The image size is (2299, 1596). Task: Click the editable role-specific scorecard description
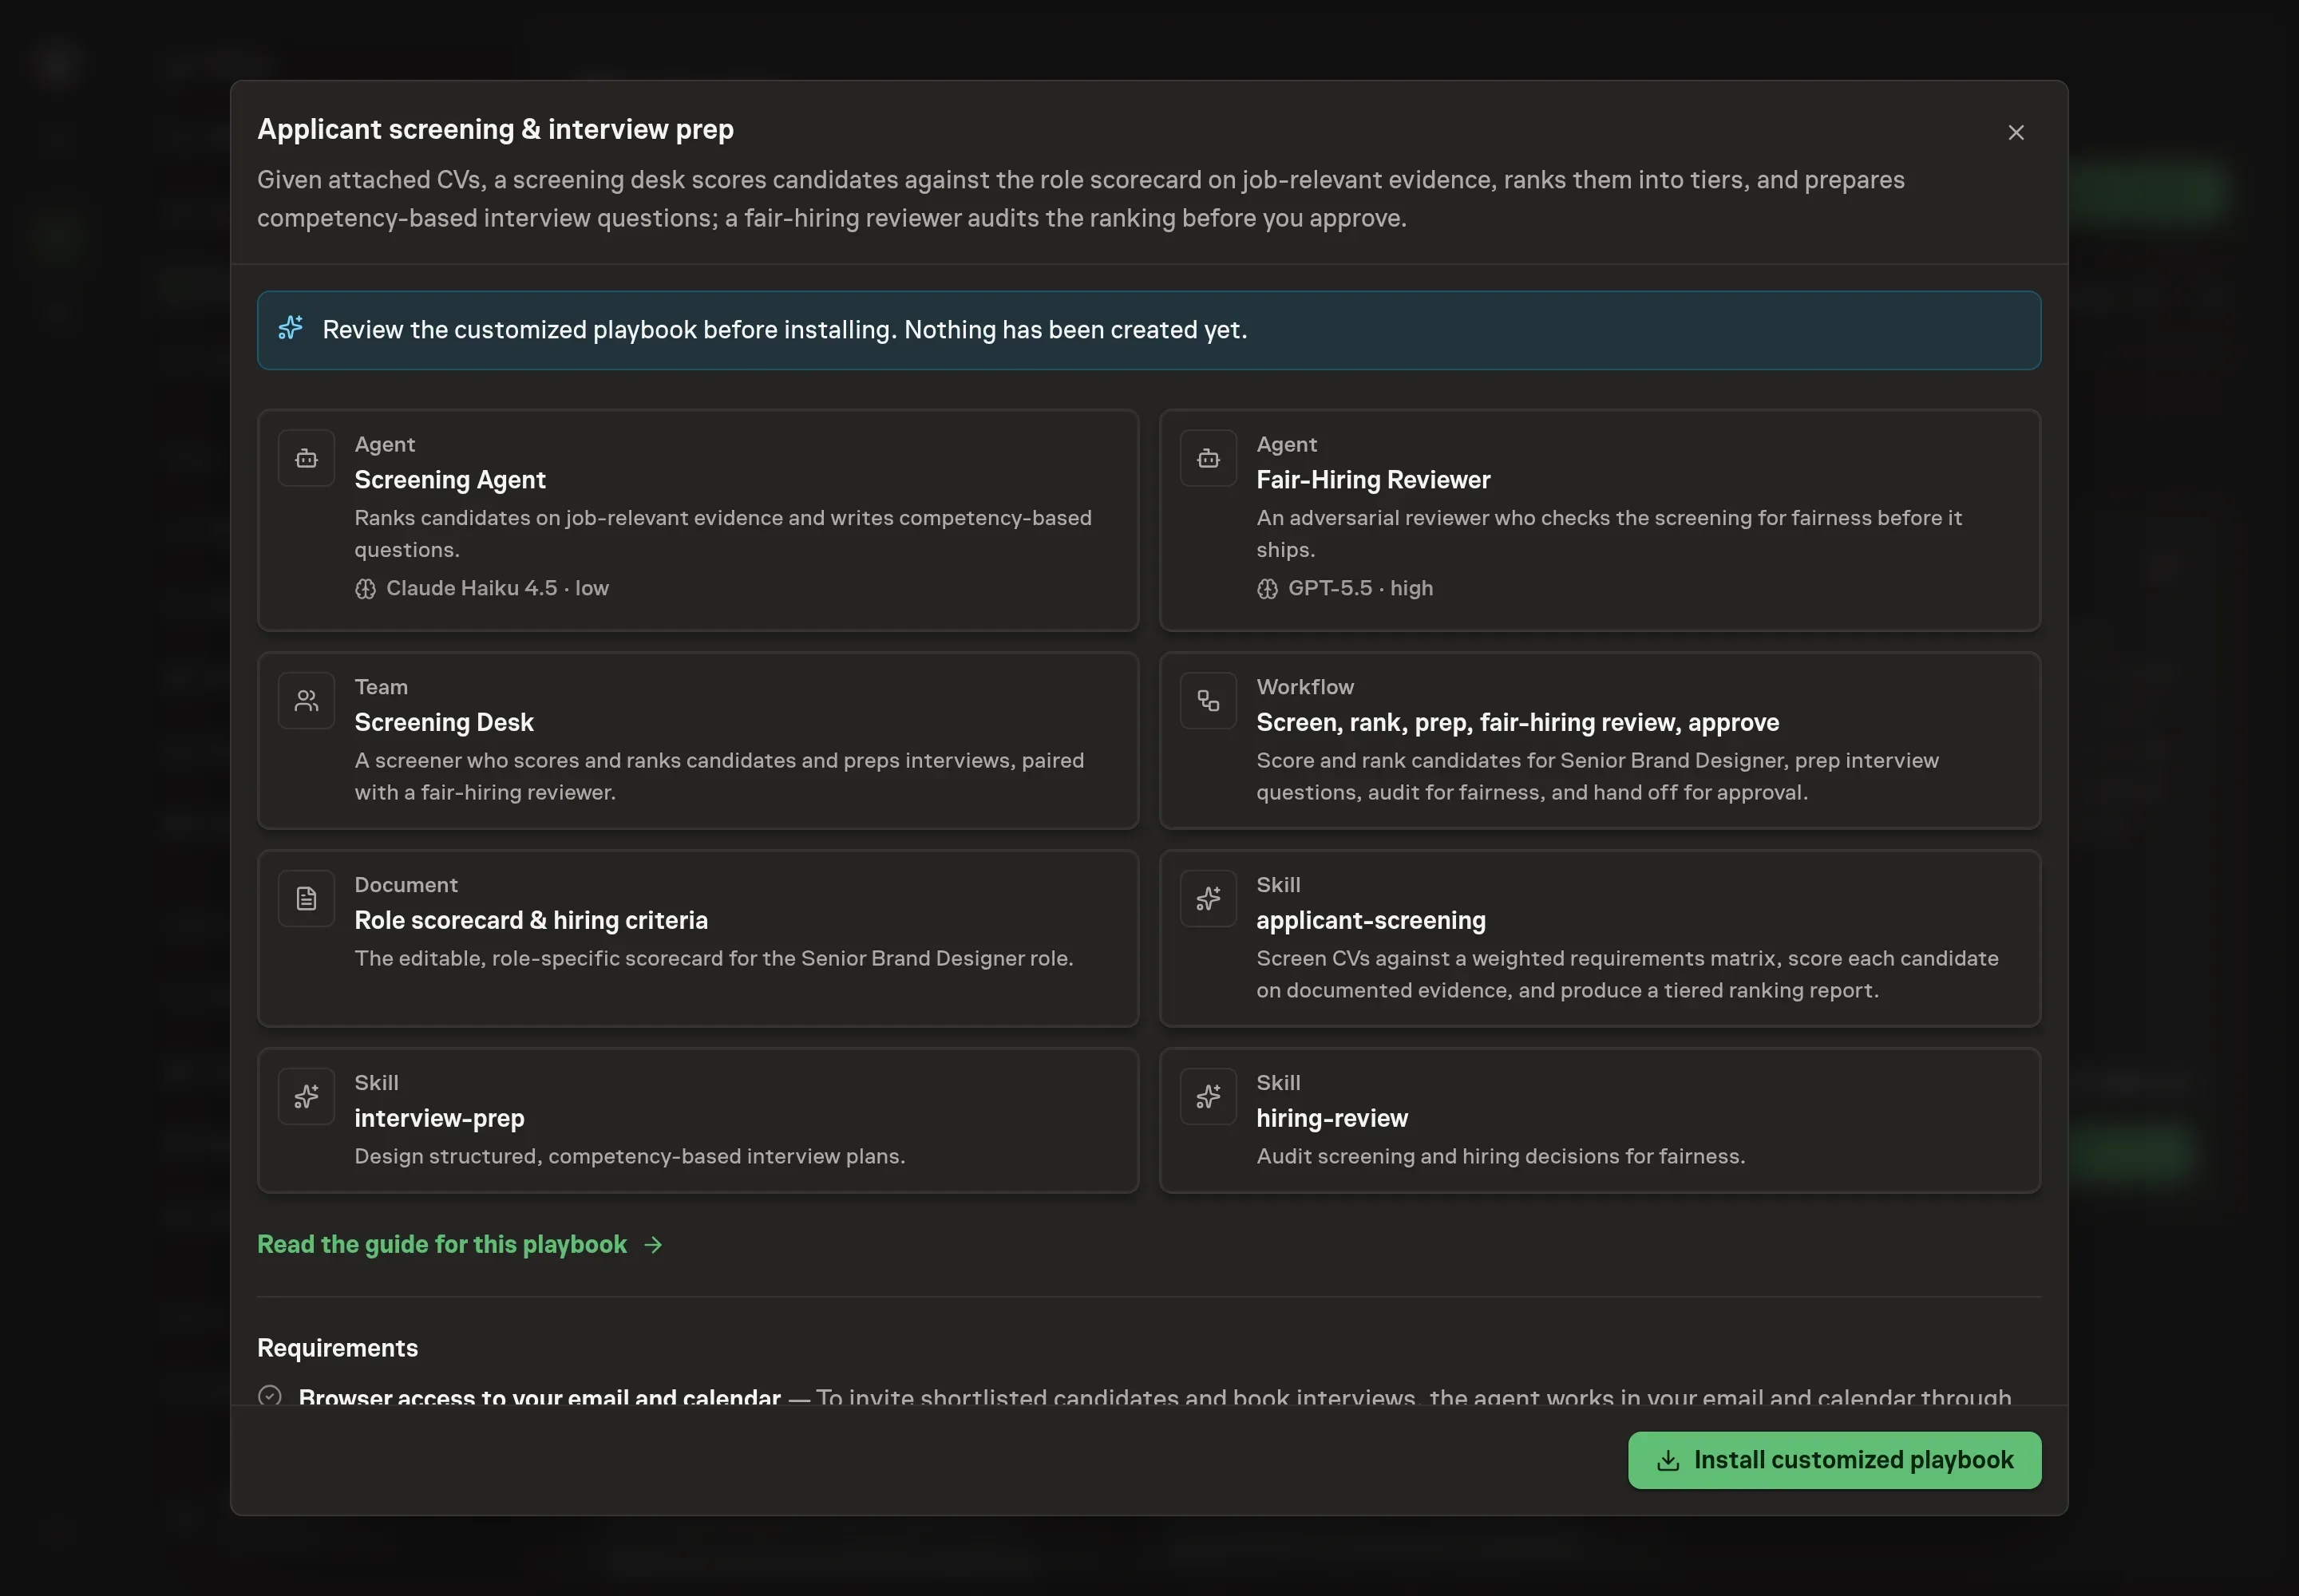(714, 959)
